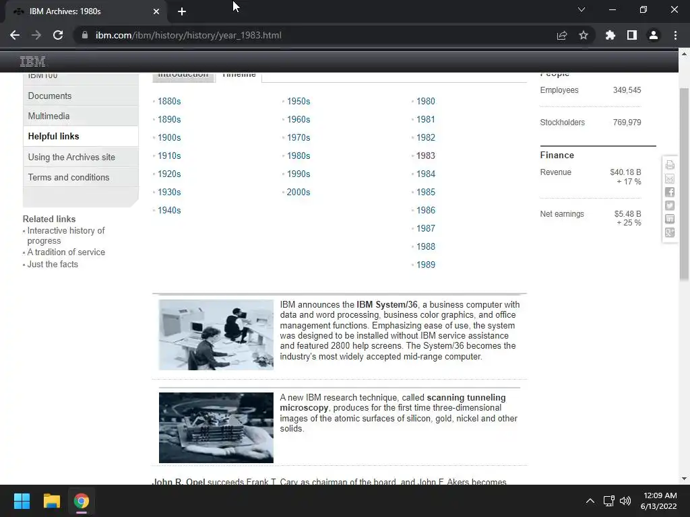The image size is (690, 517).
Task: Click the page vertical scrollbar thumb
Action: (684, 184)
